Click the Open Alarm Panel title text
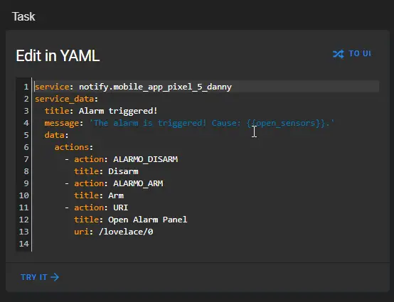Viewport: 394px width, 302px height. pos(147,220)
